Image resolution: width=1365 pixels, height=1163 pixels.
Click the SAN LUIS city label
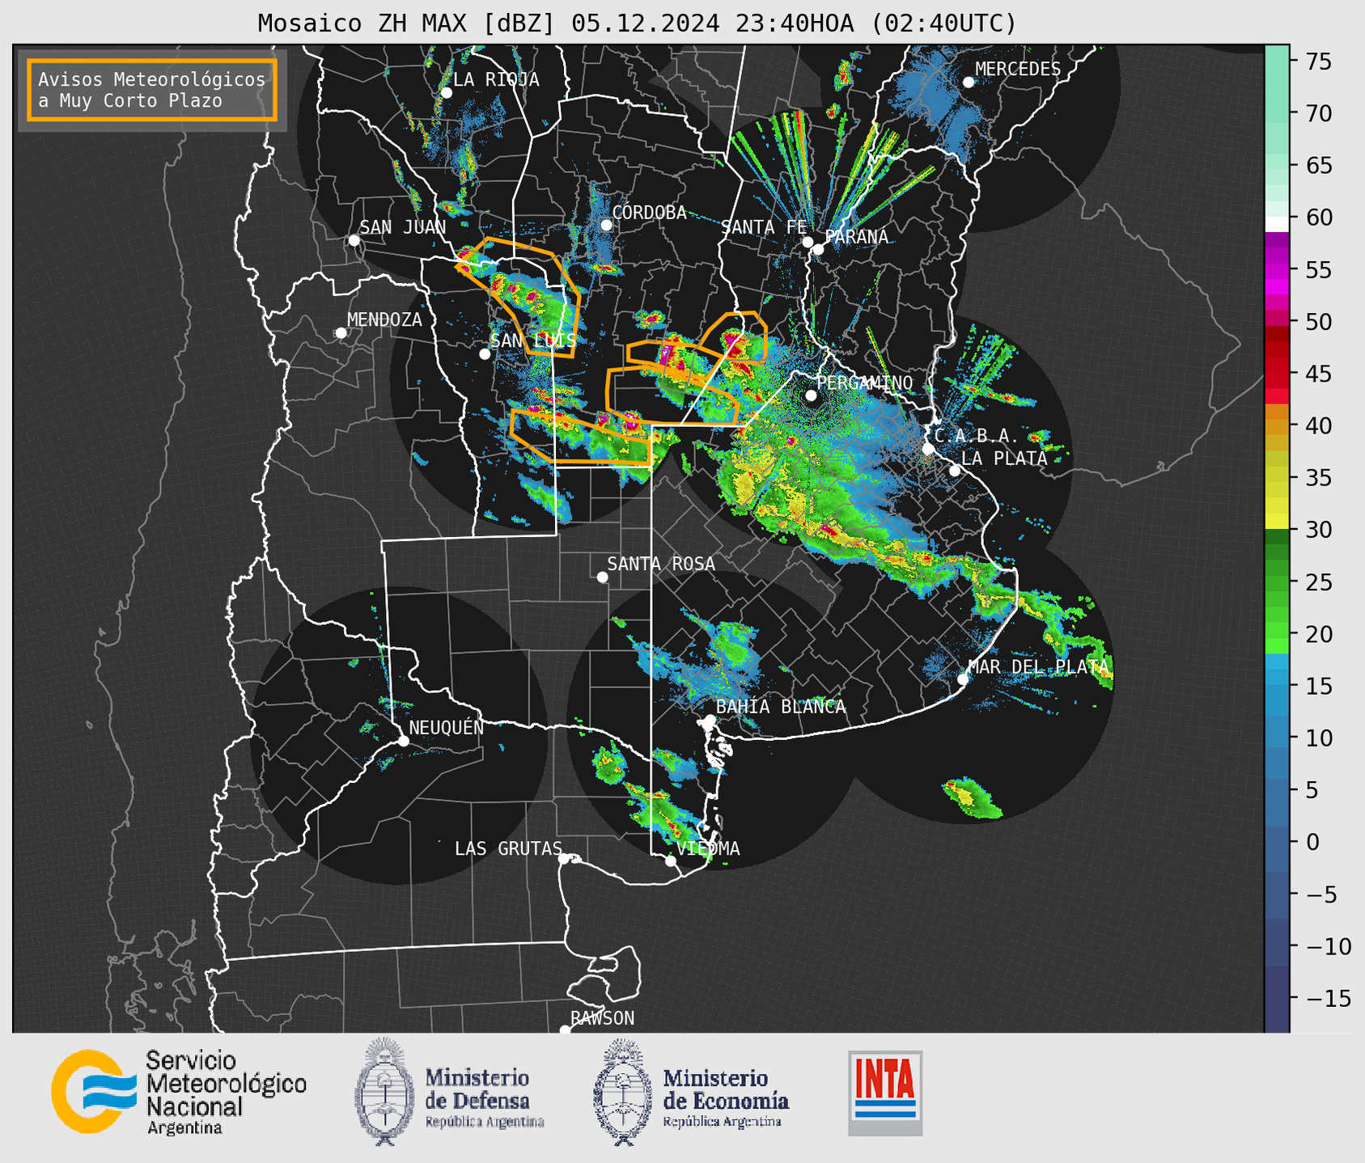click(x=533, y=340)
